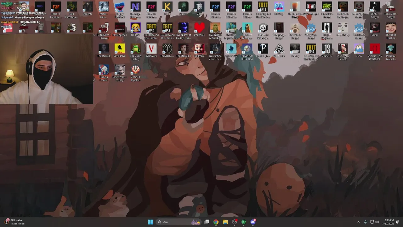
Task: Open the Kiosk shortcut with yellow K
Action: [167, 9]
